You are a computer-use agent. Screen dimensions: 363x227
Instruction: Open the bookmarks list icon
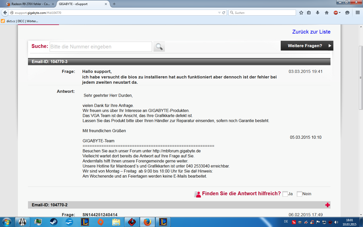tap(309, 13)
